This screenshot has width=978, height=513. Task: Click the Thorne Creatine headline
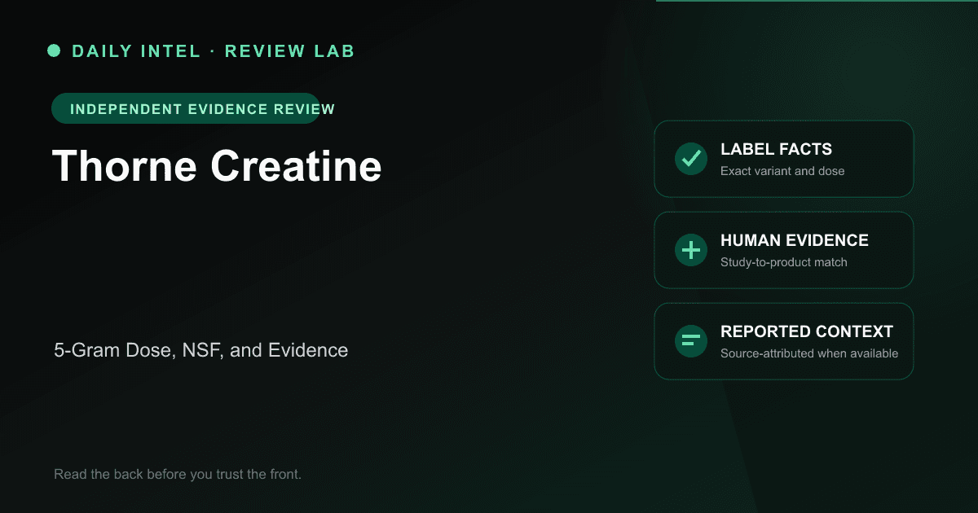click(217, 165)
